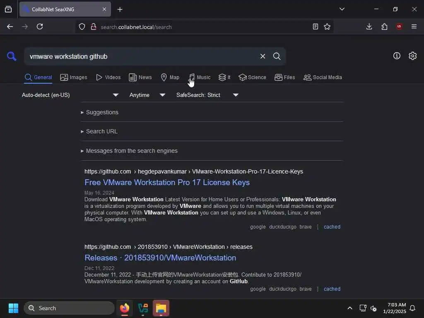The height and width of the screenshot is (318, 424).
Task: Open Free VMware Workstation Pro 17 License Keys
Action: [x=167, y=183]
